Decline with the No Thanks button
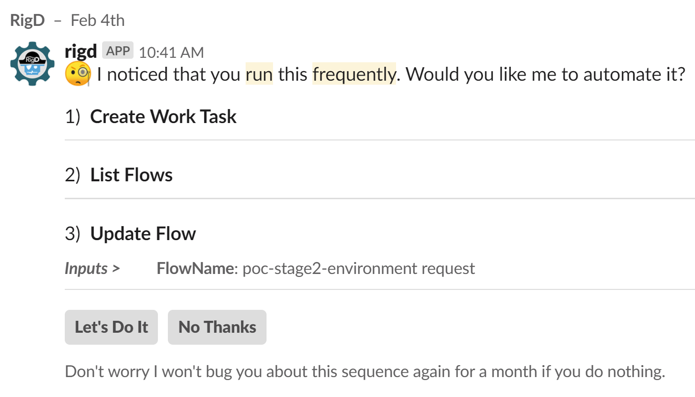Viewport: 695px width, 397px height. pyautogui.click(x=217, y=327)
